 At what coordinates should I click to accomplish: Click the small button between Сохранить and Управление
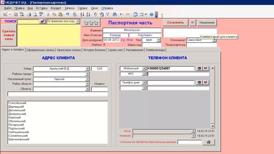tap(193, 23)
